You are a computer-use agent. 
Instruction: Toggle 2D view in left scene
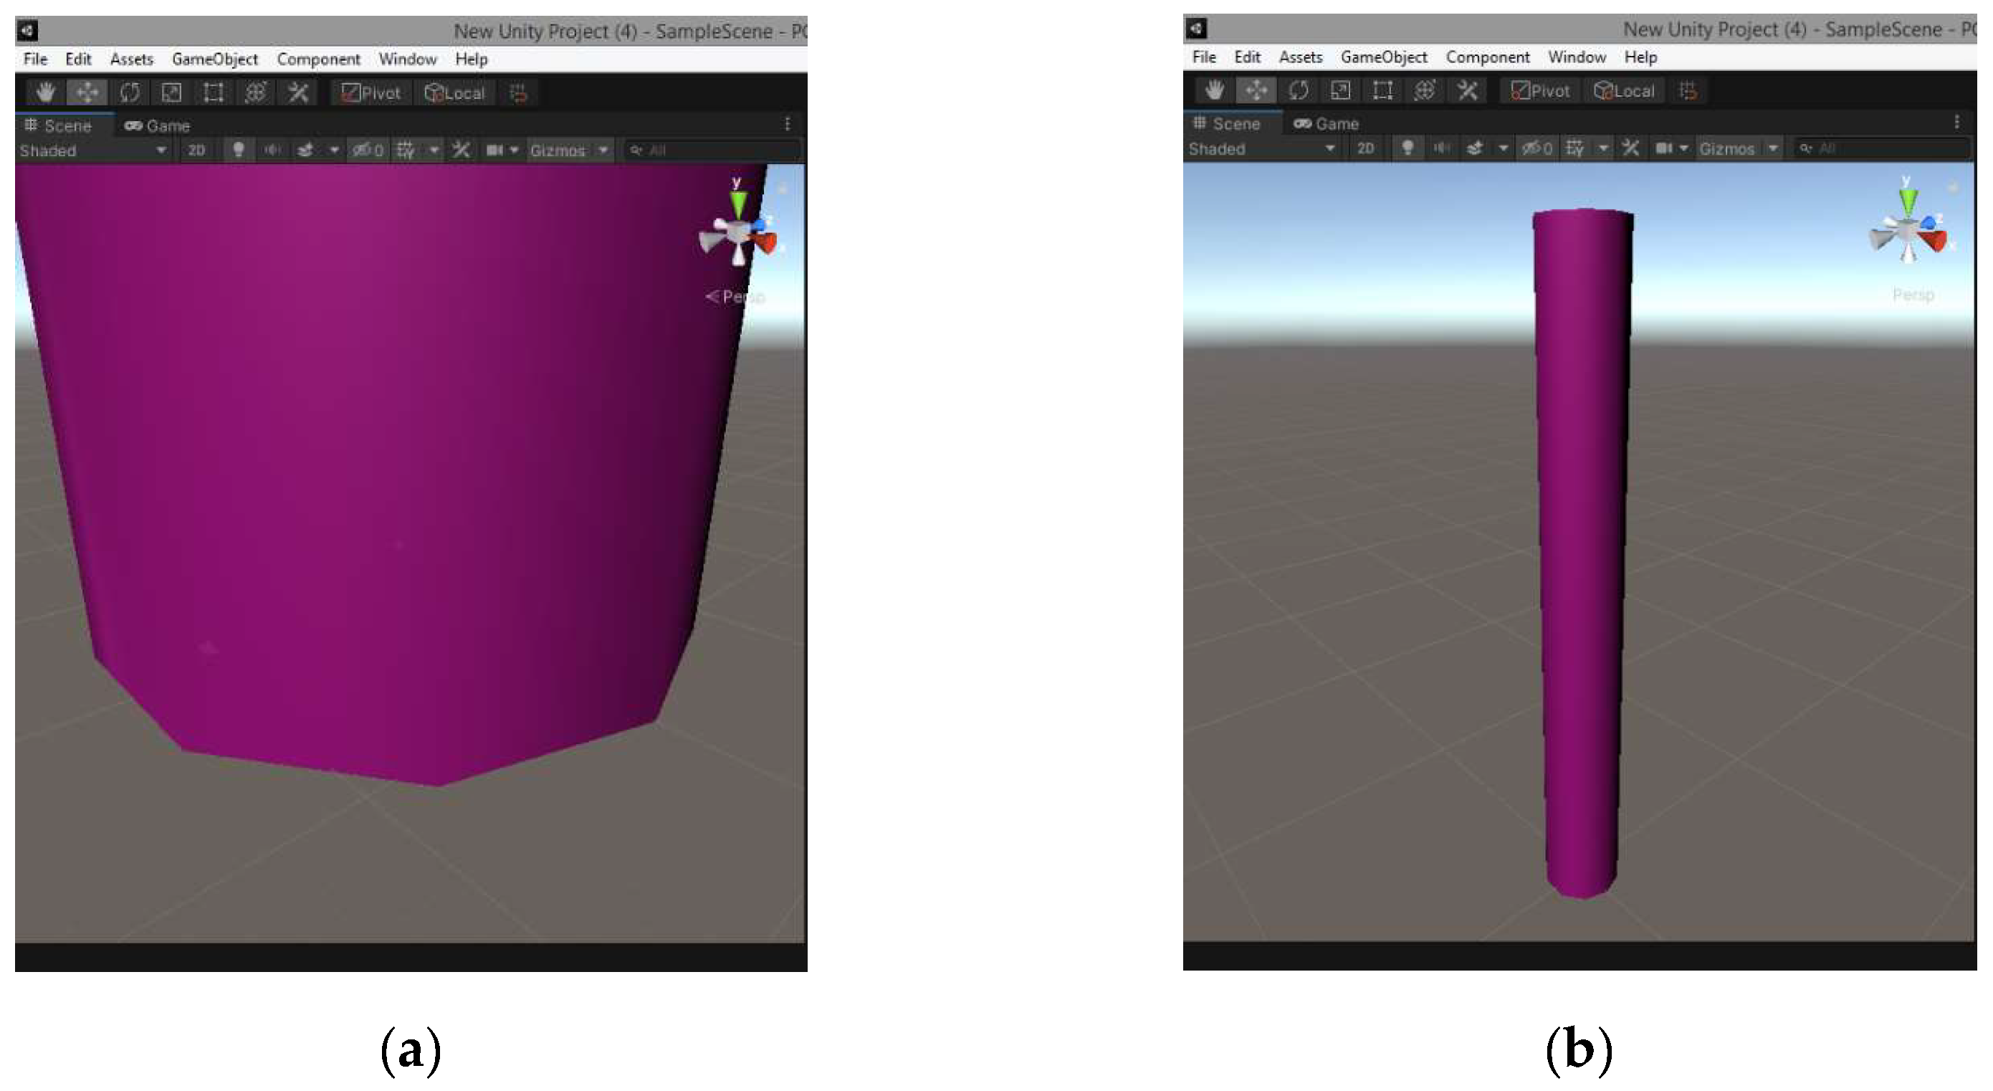(x=196, y=150)
